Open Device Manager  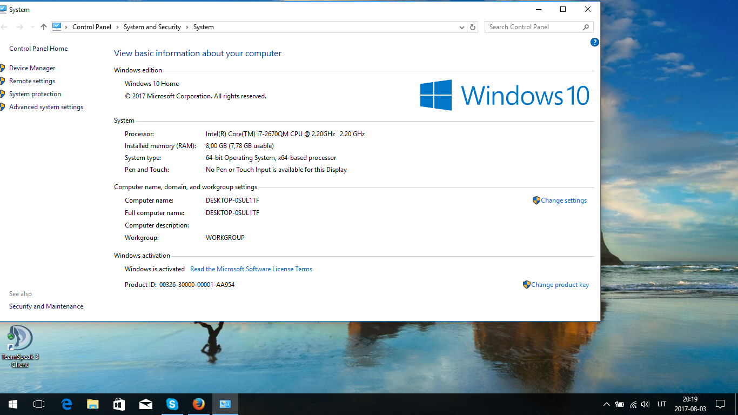(32, 68)
